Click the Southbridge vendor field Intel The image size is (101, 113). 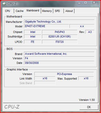tap(33, 36)
